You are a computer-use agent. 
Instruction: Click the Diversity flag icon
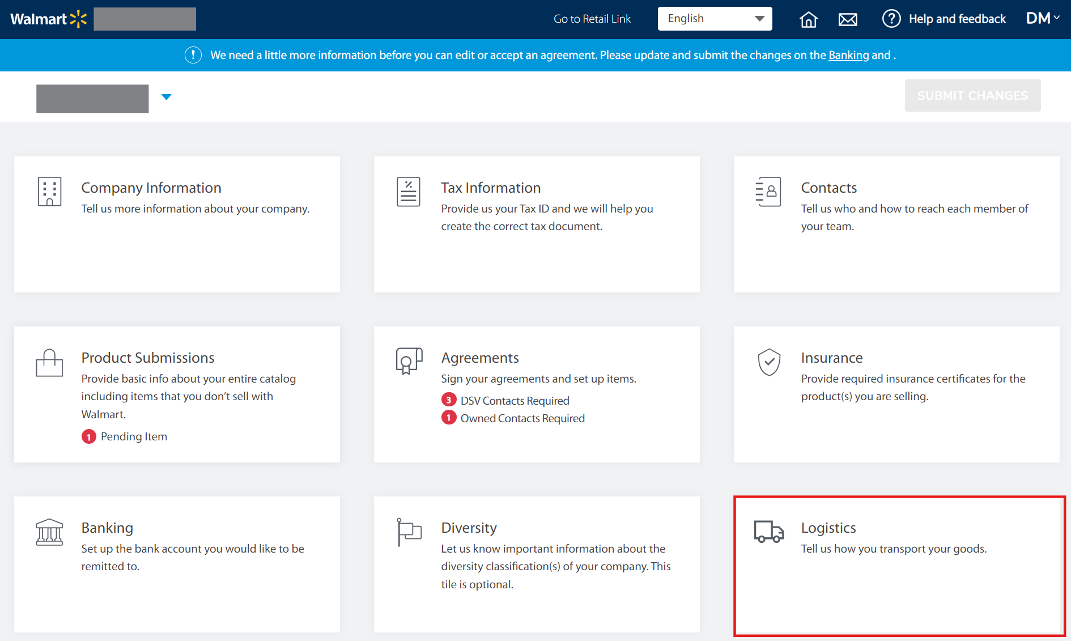[x=409, y=532]
